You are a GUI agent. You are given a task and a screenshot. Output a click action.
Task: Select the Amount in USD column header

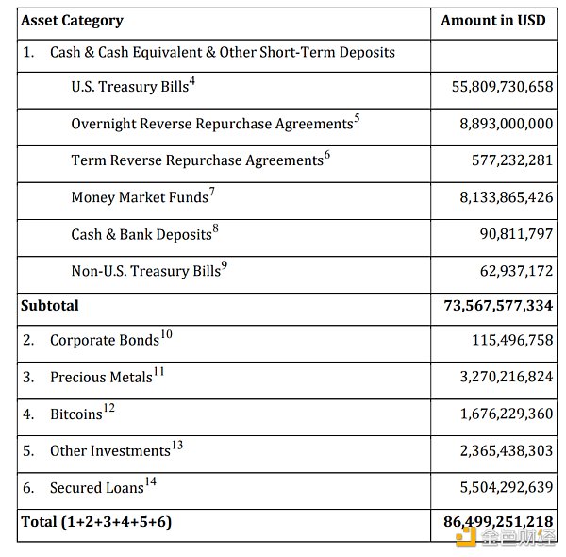click(x=492, y=20)
